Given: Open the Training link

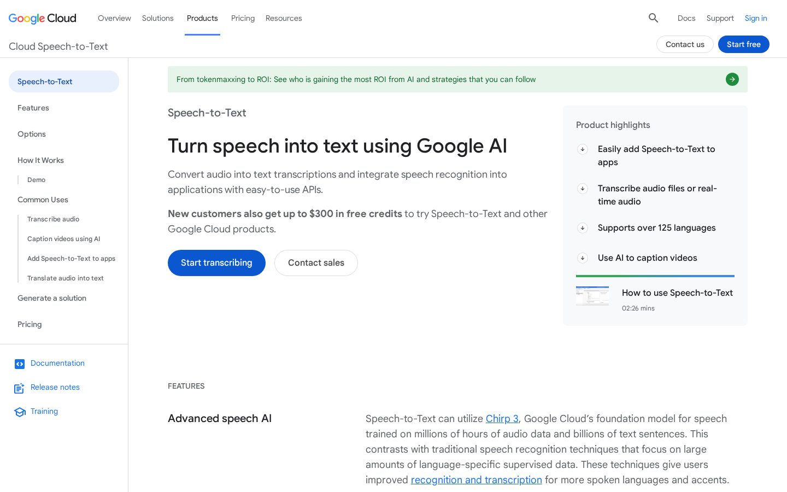Looking at the screenshot, I should (44, 411).
